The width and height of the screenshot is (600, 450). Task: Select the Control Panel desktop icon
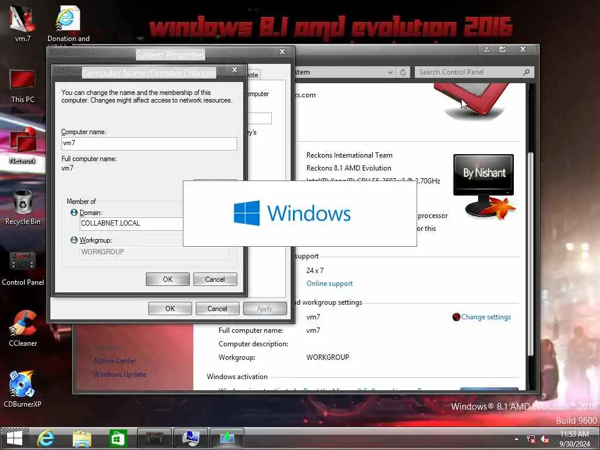[23, 268]
